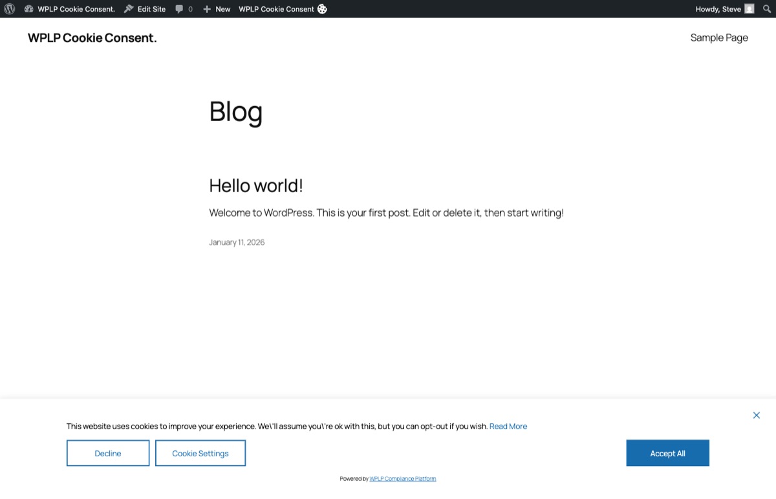This screenshot has width=776, height=499.
Task: Close the cookie banner with the X
Action: point(757,416)
